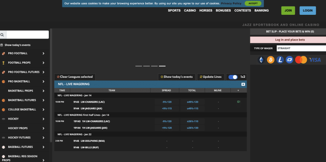Expand the Pro Football category
The width and height of the screenshot is (326, 162).
[43, 53]
